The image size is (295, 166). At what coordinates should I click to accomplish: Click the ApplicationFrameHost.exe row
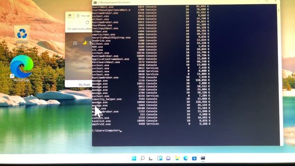point(151,59)
